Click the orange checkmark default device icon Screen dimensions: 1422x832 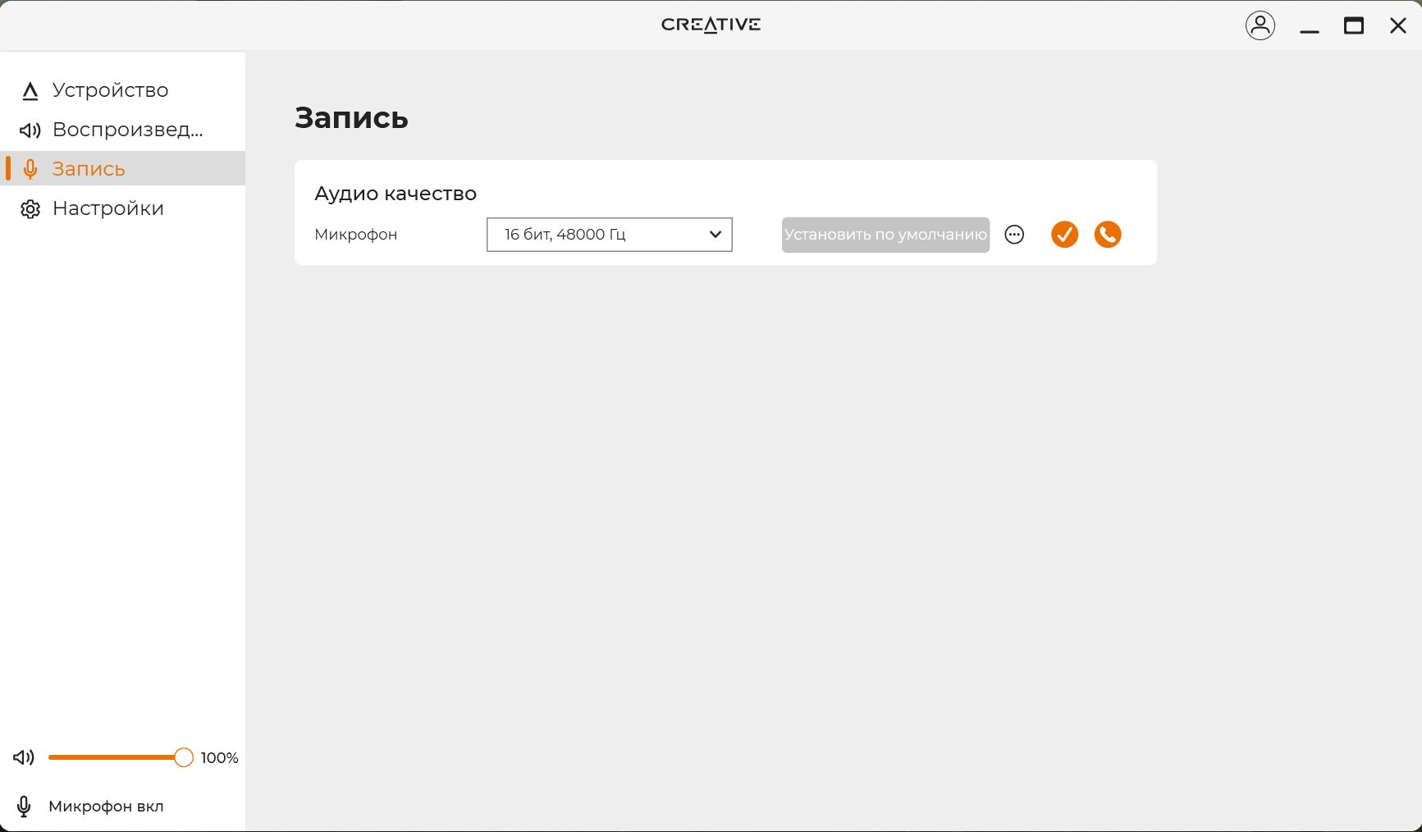click(x=1064, y=235)
